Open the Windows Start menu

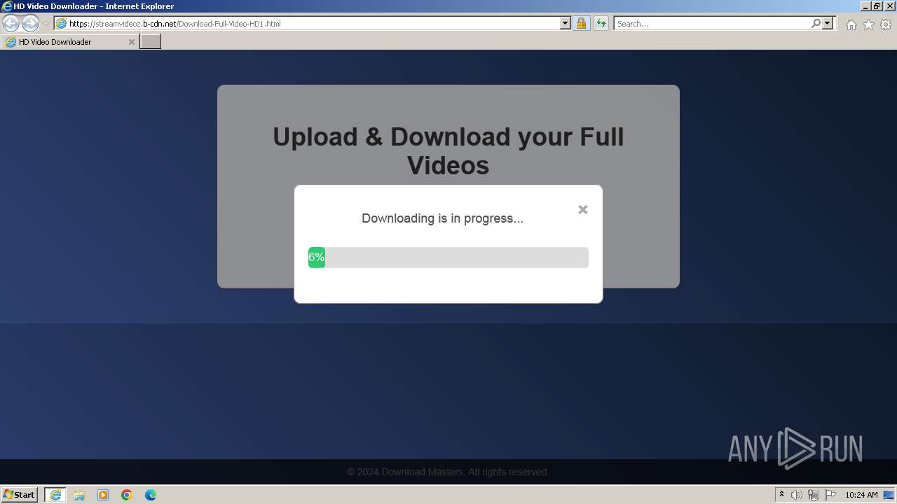pos(20,494)
